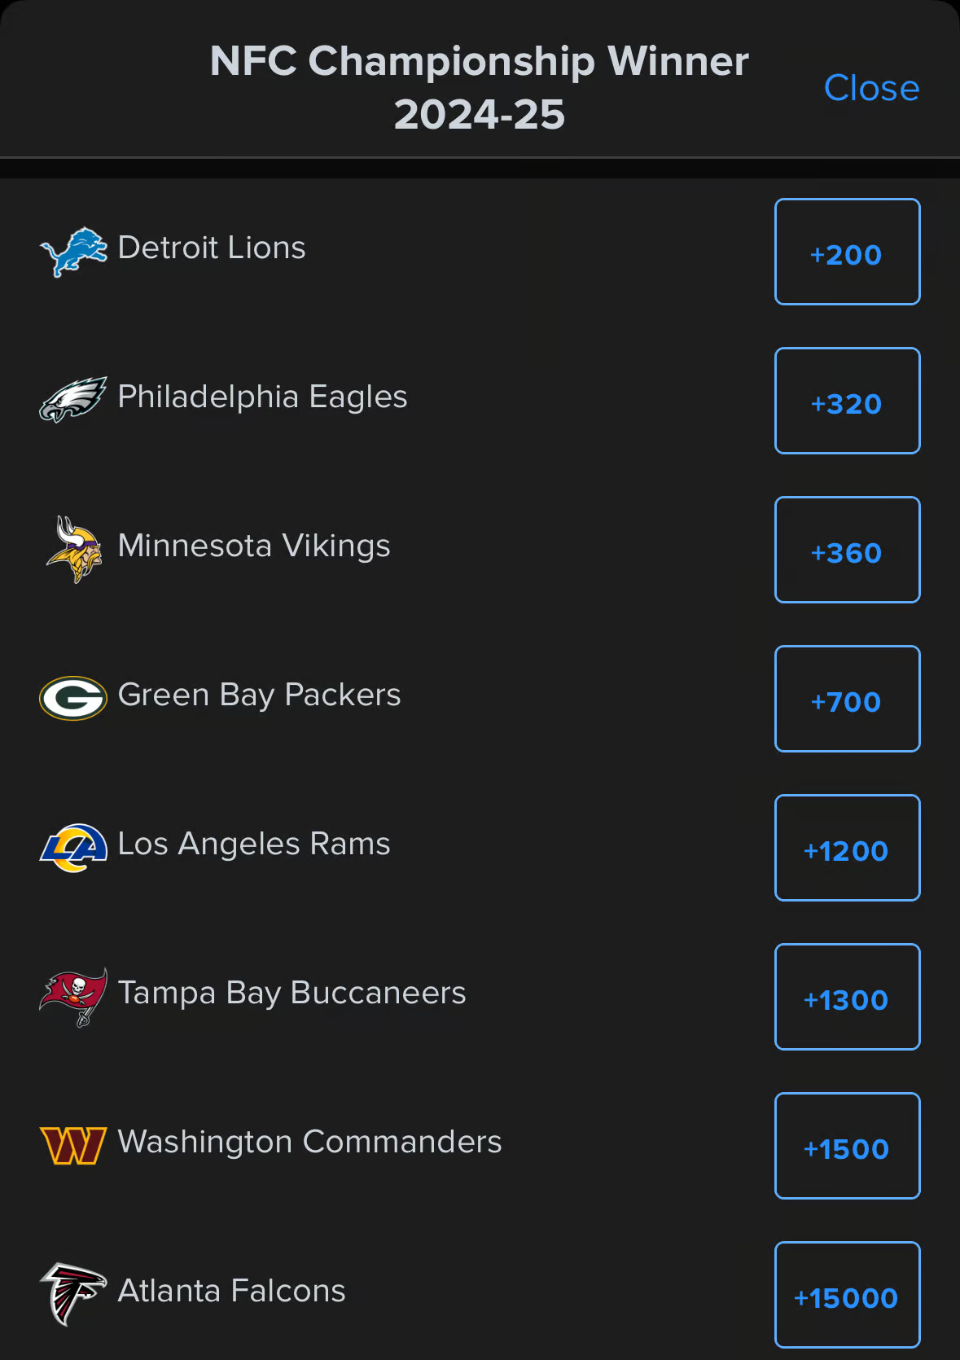
Task: Choose Falcons +15000 odds button
Action: tap(847, 1295)
